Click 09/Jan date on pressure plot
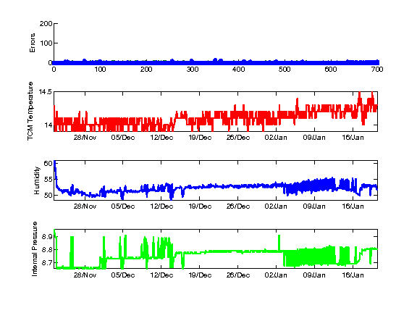417x313 pixels. [x=314, y=275]
